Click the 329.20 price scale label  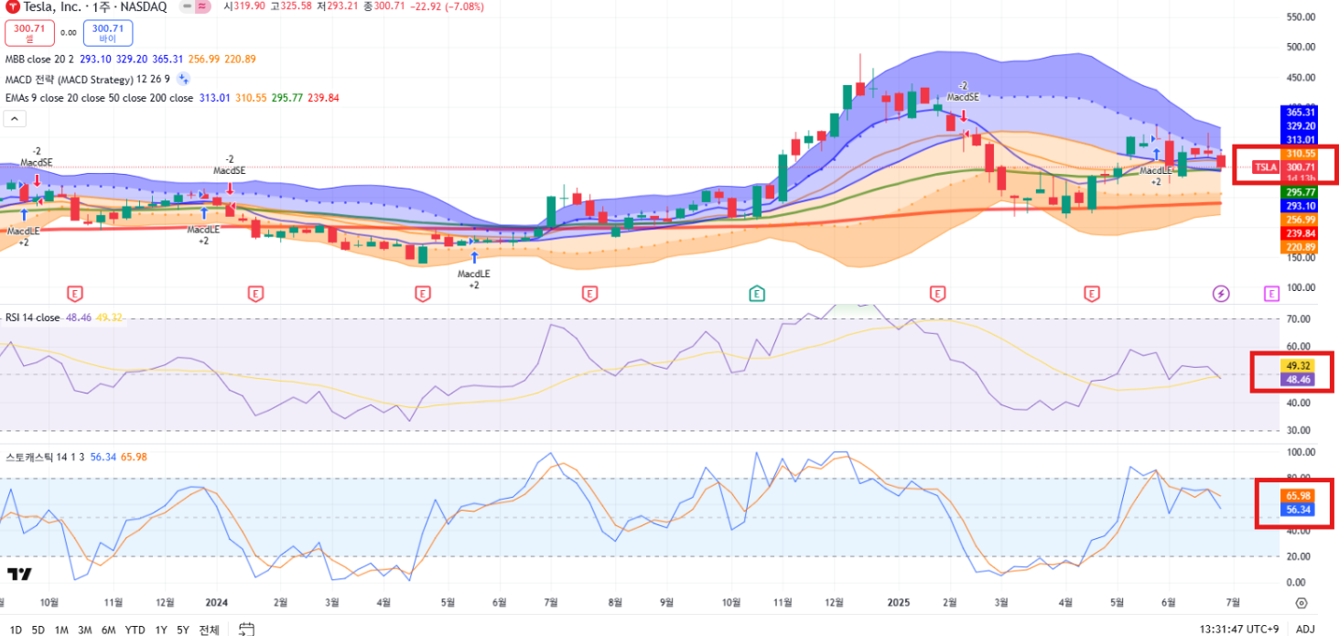pos(1301,125)
